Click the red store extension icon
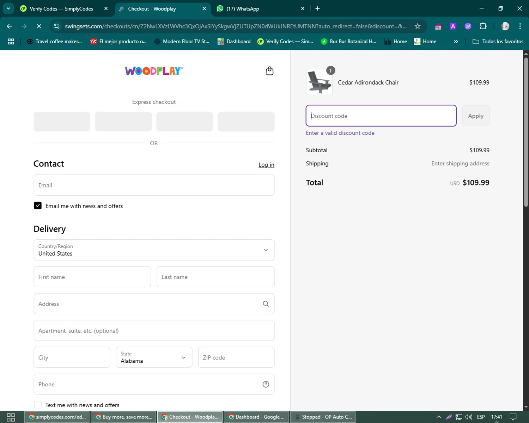Image resolution: width=529 pixels, height=423 pixels. pos(438,26)
